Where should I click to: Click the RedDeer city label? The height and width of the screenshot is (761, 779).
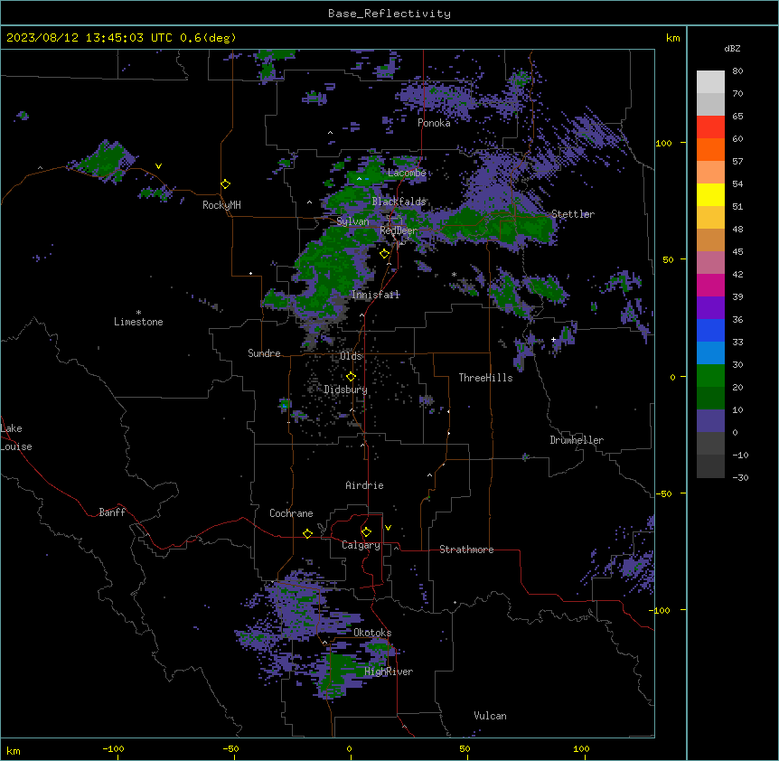399,230
